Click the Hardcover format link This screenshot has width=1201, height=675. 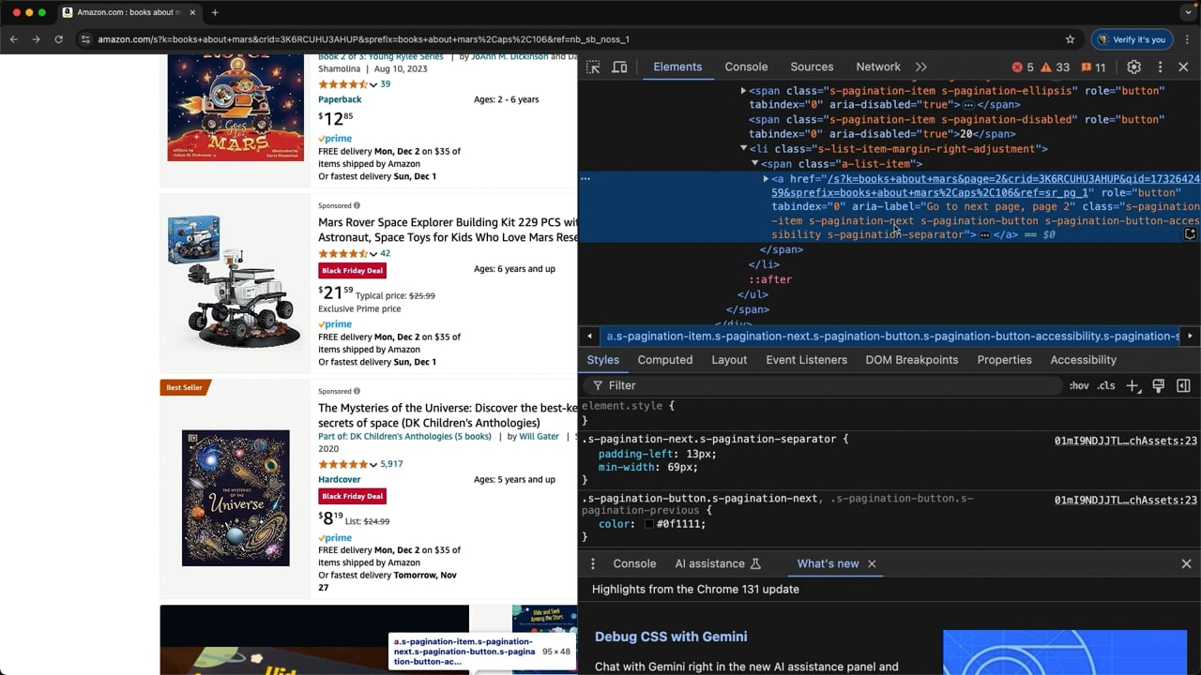point(340,479)
